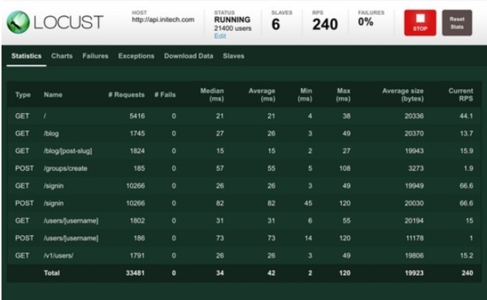Click the host URL api.initech.com
This screenshot has width=487, height=300.
(163, 20)
